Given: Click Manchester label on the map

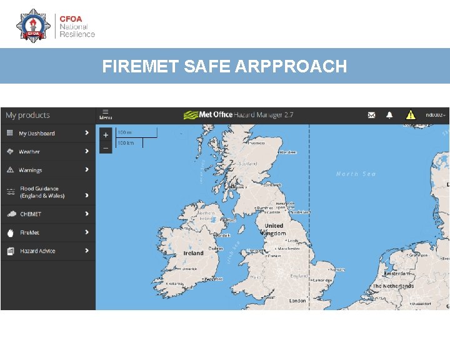Looking at the screenshot, I should [289, 249].
